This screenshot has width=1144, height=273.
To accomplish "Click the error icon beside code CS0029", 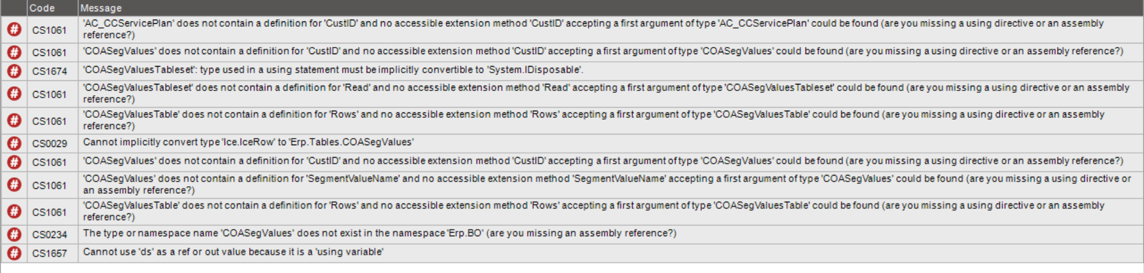I will tap(14, 143).
